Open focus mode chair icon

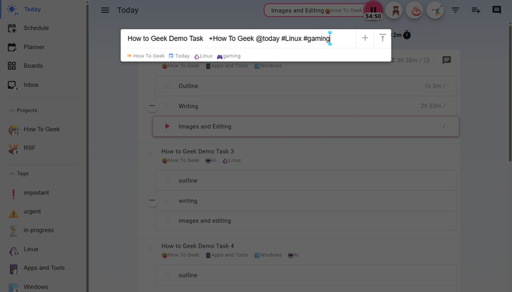coord(395,10)
